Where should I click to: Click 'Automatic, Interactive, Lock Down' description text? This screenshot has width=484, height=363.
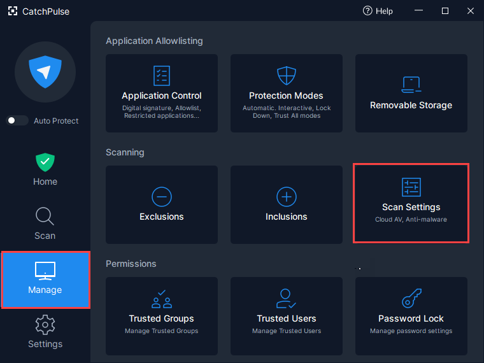pos(287,111)
